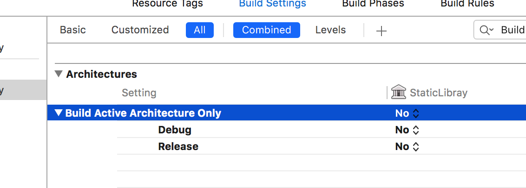The width and height of the screenshot is (526, 188).
Task: Open the Build Settings tab
Action: pos(272,4)
